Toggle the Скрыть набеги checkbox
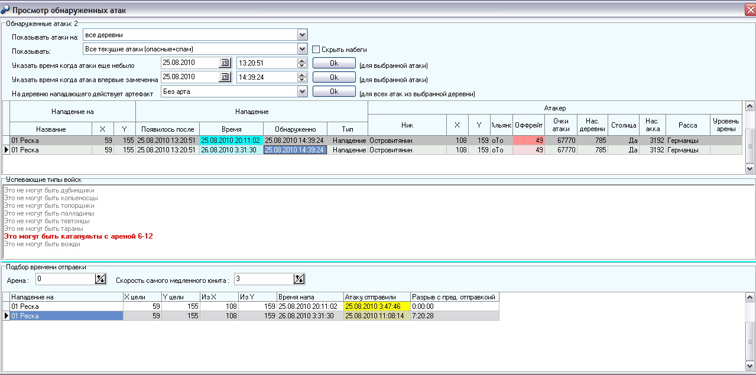 pyautogui.click(x=316, y=49)
